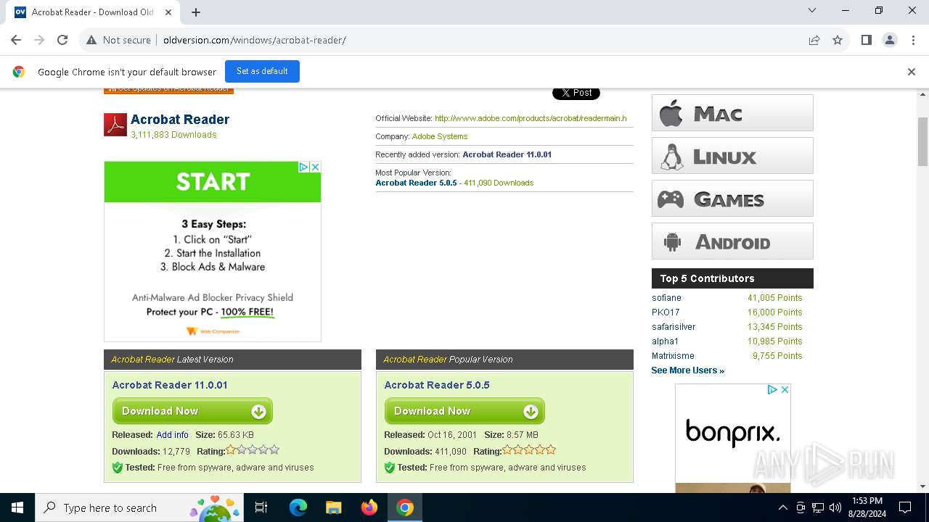Open contributor alpha1's profile

coord(665,341)
